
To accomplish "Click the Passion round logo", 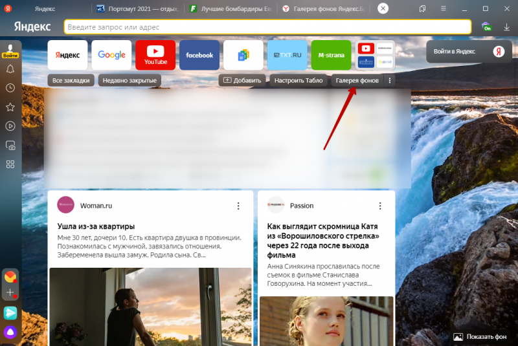I will (x=276, y=205).
